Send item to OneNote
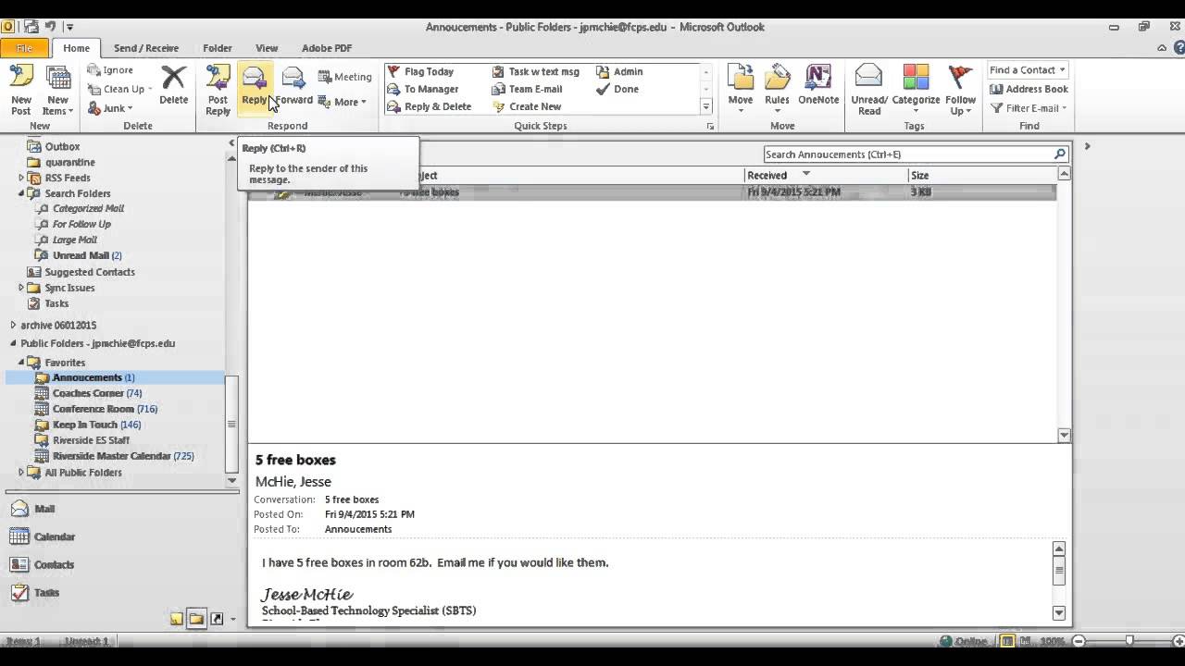This screenshot has width=1185, height=666. 818,85
